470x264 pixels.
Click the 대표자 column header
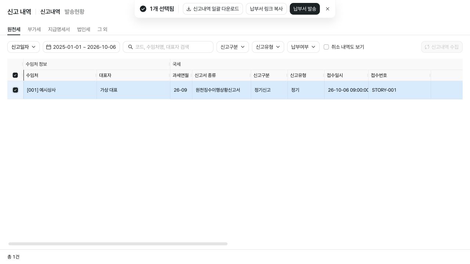(133, 75)
